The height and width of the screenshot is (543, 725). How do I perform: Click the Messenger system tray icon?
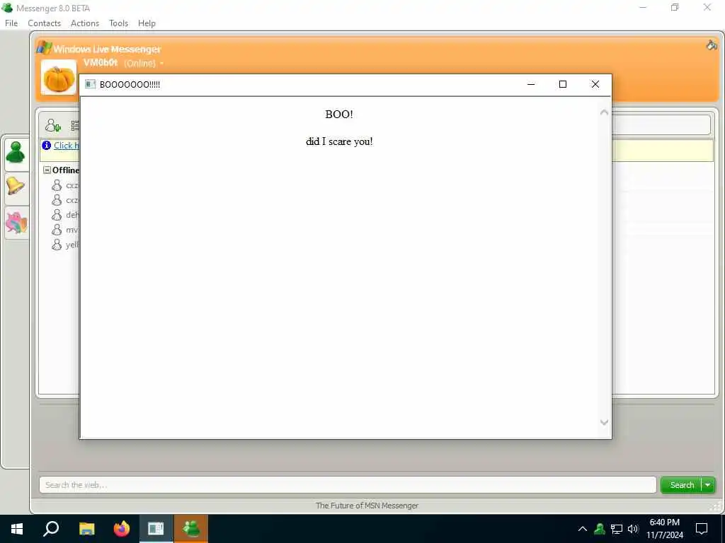(600, 529)
